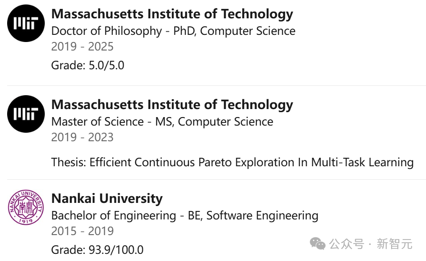This screenshot has height=261, width=426.
Task: Click the MIT logo beside the PhD entry
Action: coord(26,23)
